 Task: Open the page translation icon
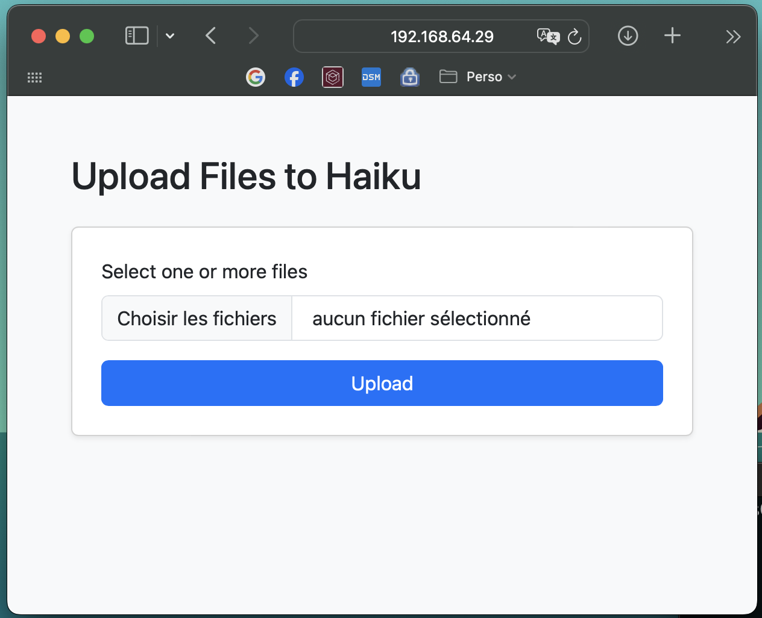[x=548, y=37]
